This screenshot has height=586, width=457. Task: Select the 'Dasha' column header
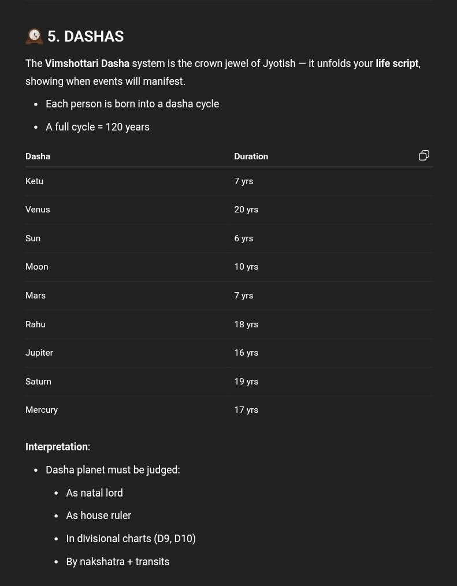click(38, 156)
